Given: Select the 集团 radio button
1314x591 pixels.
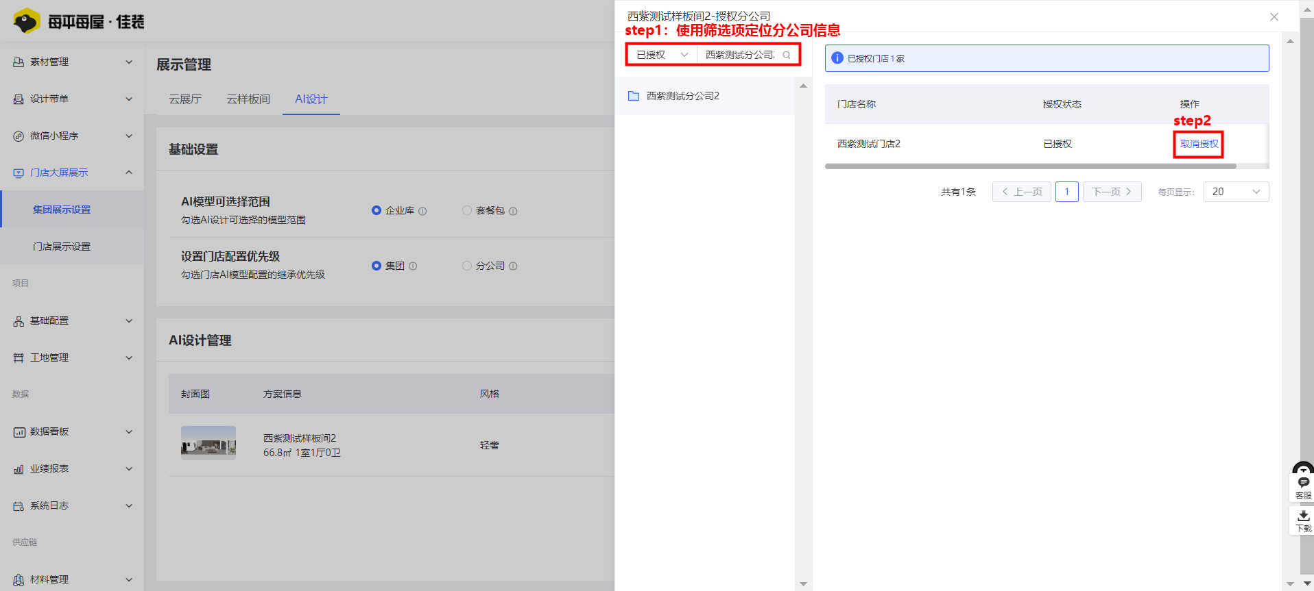Looking at the screenshot, I should click(x=376, y=266).
